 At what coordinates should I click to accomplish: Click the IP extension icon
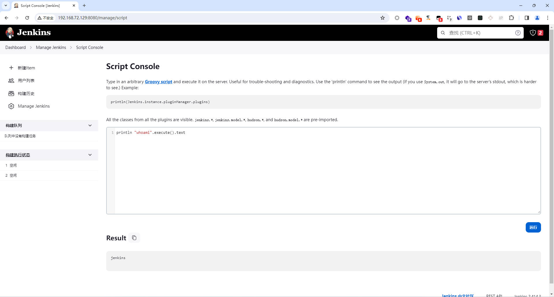[x=501, y=18]
